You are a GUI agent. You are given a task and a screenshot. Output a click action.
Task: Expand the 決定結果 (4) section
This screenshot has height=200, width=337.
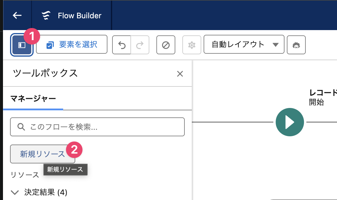tap(15, 192)
